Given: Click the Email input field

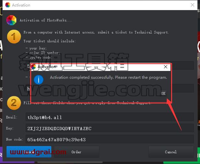Looking at the screenshot, I should pos(109,117).
